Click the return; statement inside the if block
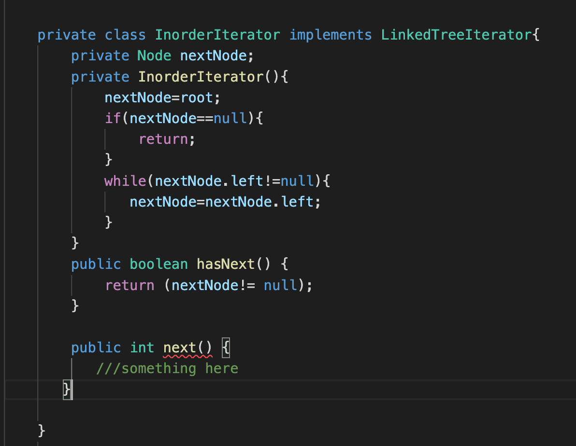 click(x=167, y=139)
